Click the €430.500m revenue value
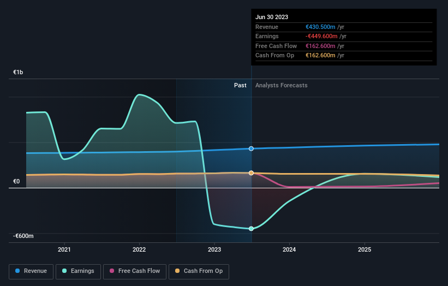 pyautogui.click(x=320, y=27)
